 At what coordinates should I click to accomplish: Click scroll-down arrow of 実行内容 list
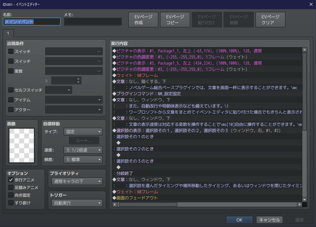point(305,200)
